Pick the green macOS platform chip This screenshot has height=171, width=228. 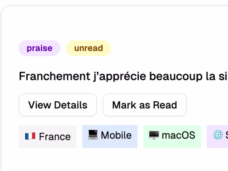(x=172, y=137)
